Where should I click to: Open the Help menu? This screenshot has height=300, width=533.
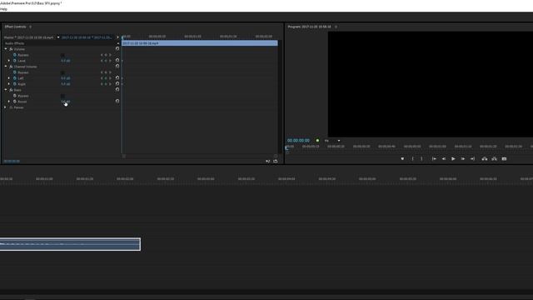(x=3, y=9)
